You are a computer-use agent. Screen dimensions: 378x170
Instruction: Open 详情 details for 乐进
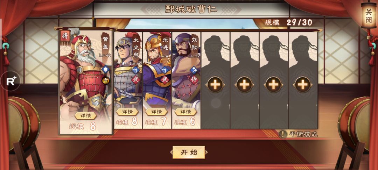click(x=156, y=112)
